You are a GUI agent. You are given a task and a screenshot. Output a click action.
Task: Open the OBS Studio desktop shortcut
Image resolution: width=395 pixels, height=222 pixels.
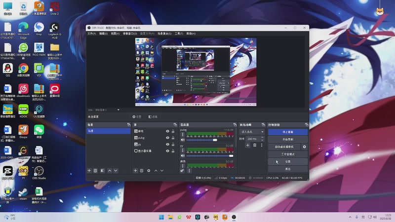(x=39, y=173)
